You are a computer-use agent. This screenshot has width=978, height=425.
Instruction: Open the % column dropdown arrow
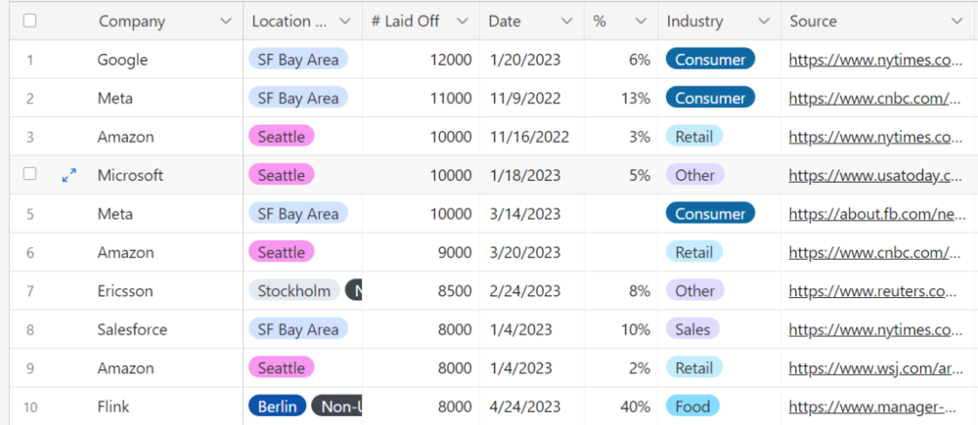coord(641,21)
